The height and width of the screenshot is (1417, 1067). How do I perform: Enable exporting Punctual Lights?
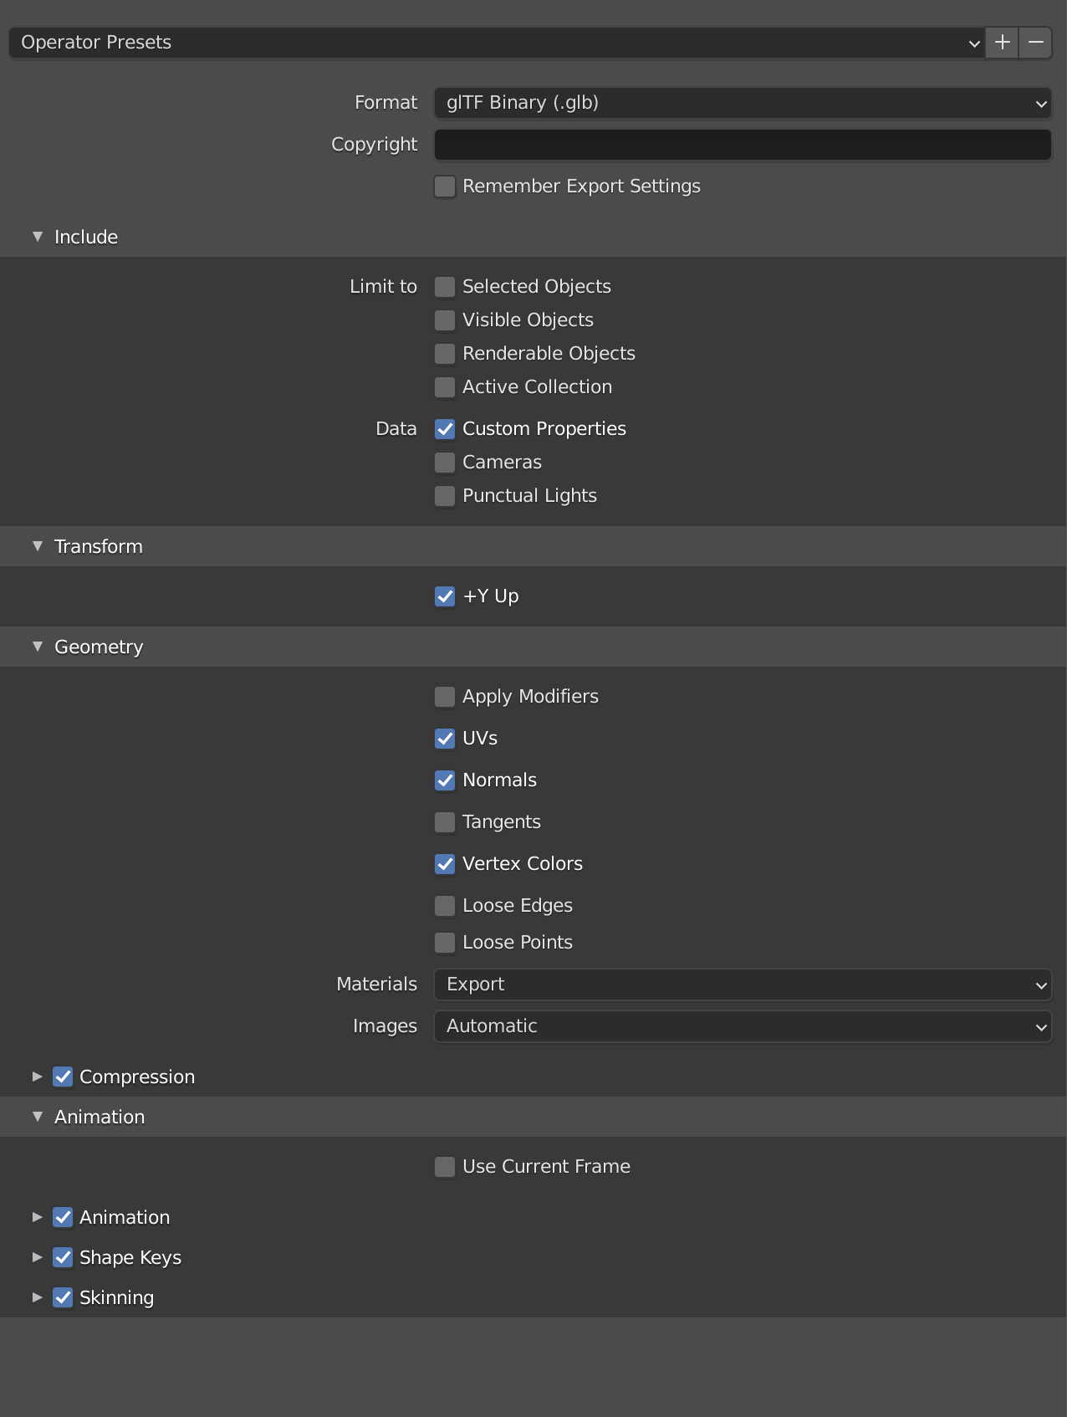pos(445,495)
